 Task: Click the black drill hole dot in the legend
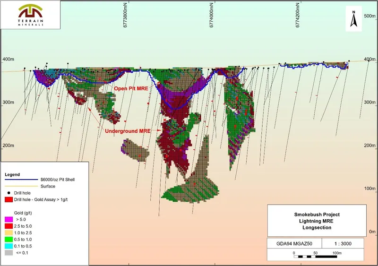[9, 193]
